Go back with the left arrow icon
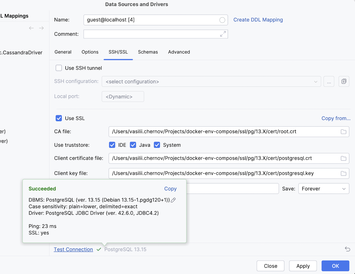The width and height of the screenshot is (355, 274). [x=31, y=28]
